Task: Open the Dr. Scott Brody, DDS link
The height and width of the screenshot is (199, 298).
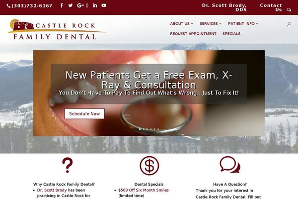Action: (x=224, y=7)
